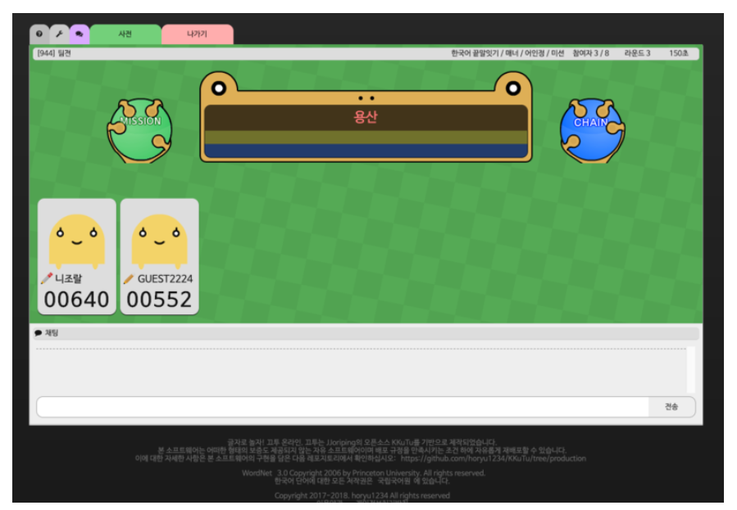737x510 pixels.
Task: Select player card 니조랄
Action: coord(76,256)
